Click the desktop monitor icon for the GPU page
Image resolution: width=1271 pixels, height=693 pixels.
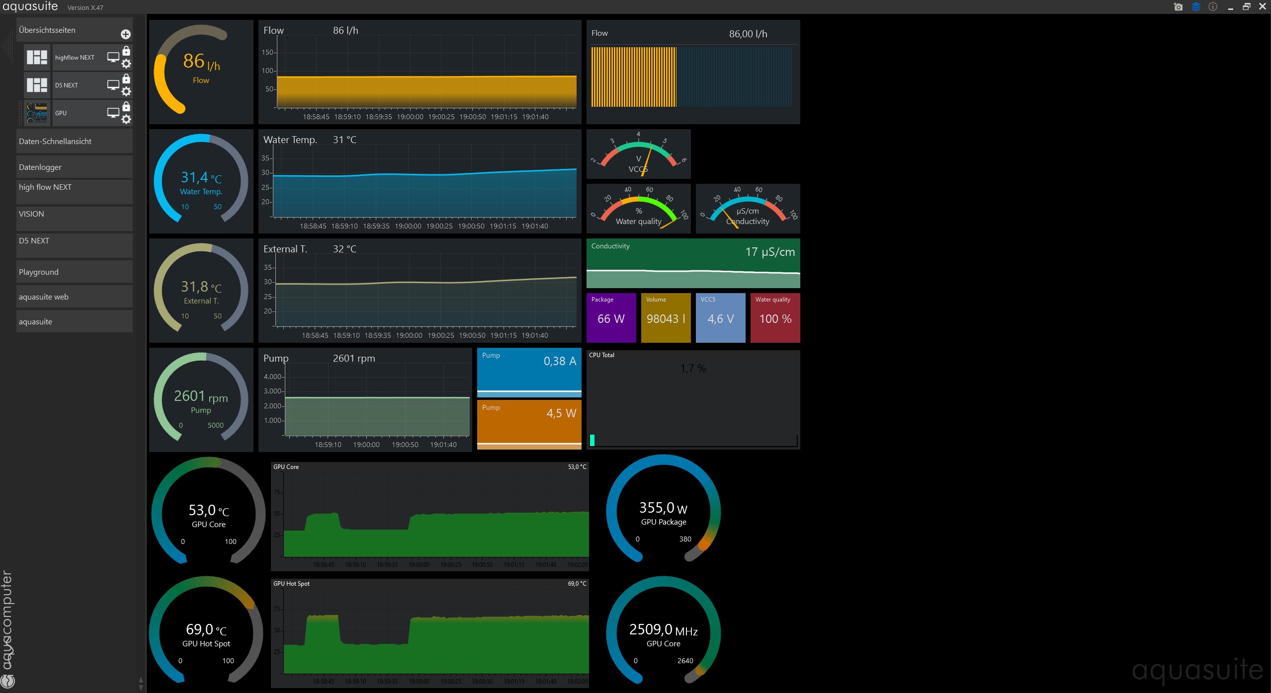(113, 113)
